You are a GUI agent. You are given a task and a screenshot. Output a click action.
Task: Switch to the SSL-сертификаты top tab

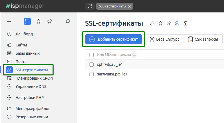pos(113,6)
